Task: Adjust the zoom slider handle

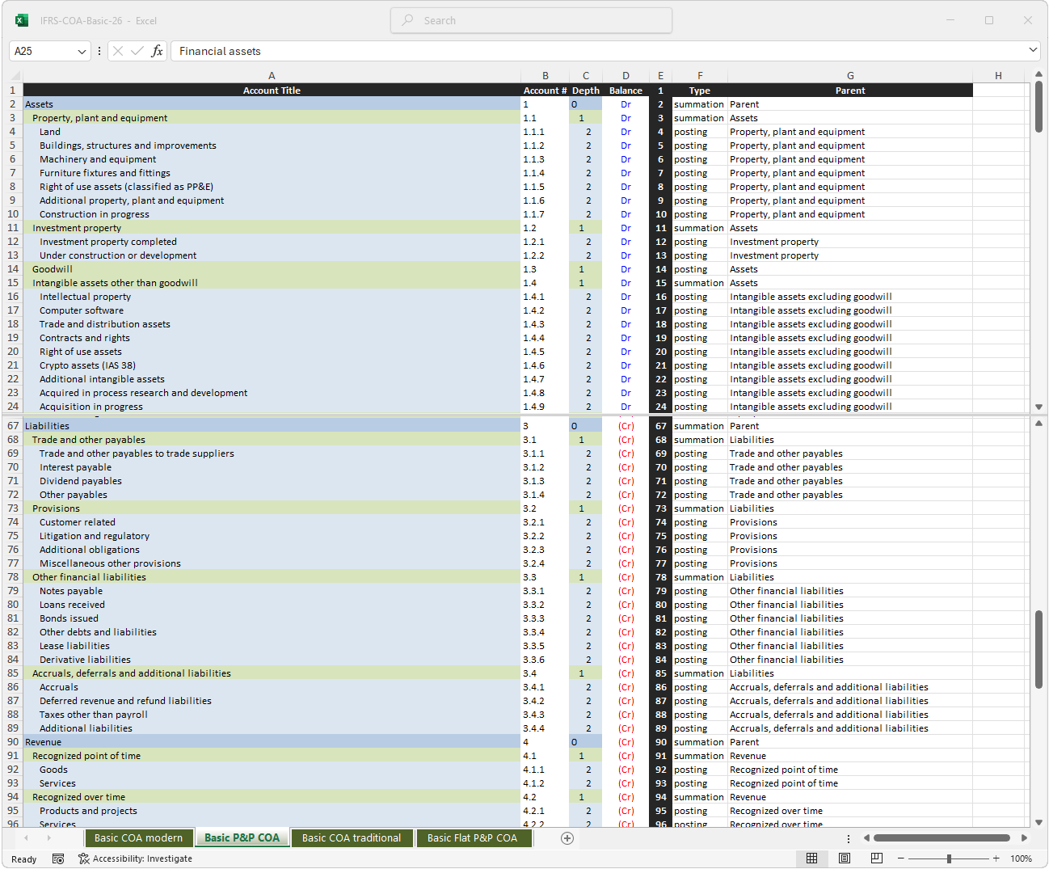Action: click(949, 858)
